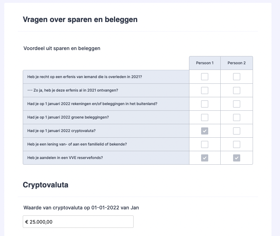The image size is (280, 236).
Task: Click the 'Cryptovaluta' section heading
Action: [45, 185]
